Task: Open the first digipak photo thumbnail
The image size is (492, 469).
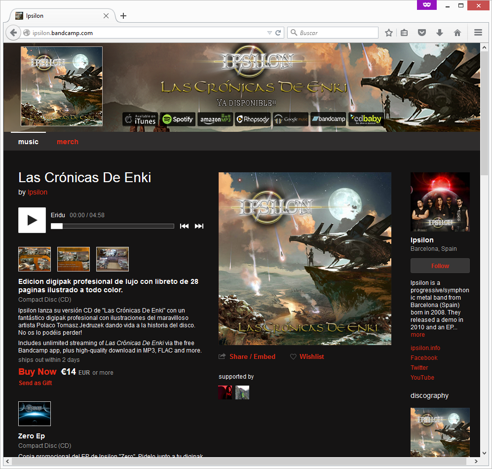Action: coord(35,259)
